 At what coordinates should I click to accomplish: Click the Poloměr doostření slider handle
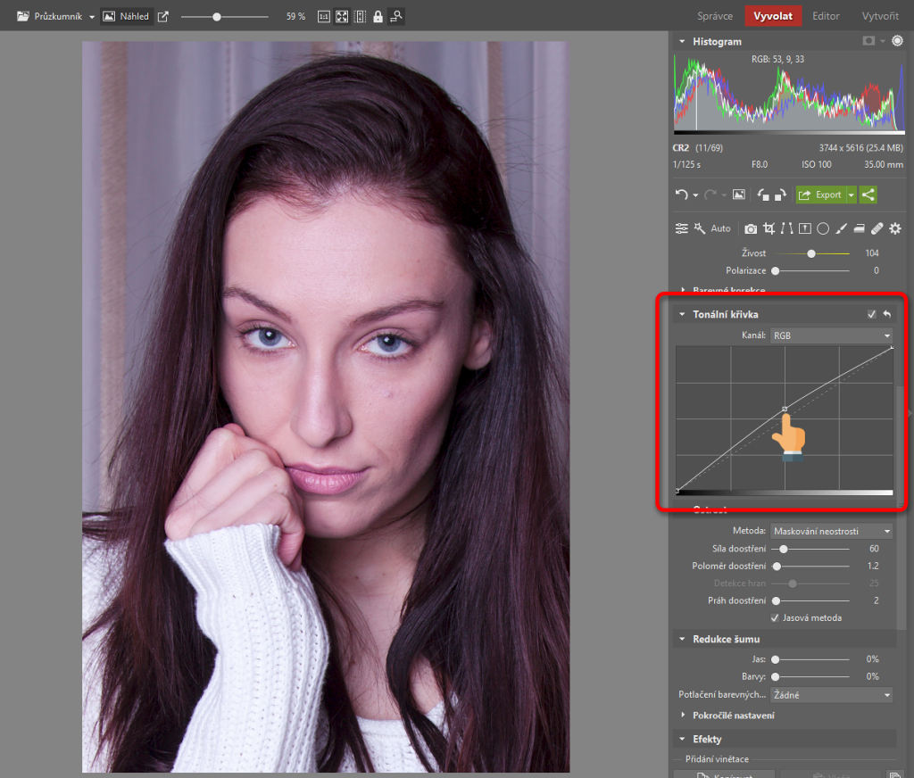pos(777,566)
